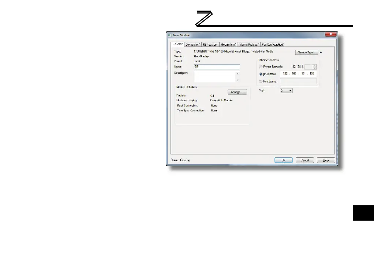The height and width of the screenshot is (263, 374).
Task: Click the Parent value Local
Action: coord(197,61)
